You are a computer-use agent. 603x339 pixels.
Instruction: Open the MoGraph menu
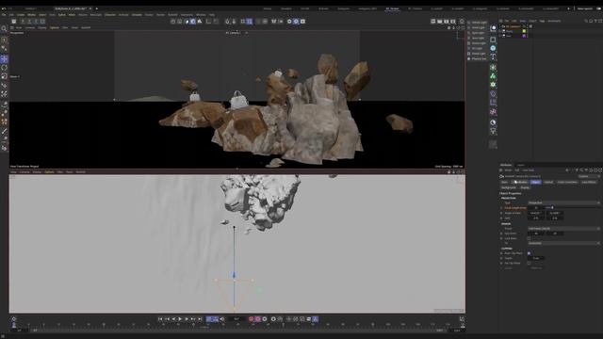96,15
